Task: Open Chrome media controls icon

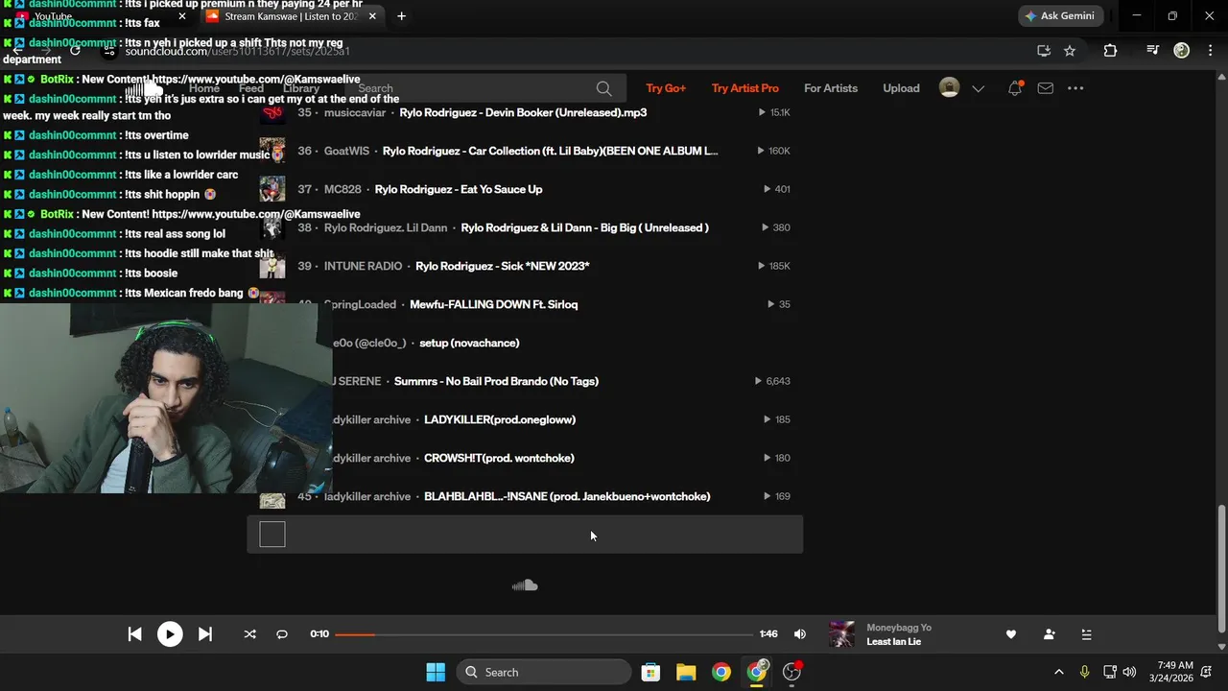Action: (x=1153, y=51)
